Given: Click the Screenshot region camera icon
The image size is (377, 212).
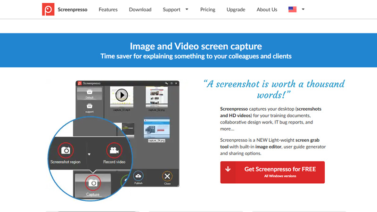Looking at the screenshot, I should click(66, 151).
